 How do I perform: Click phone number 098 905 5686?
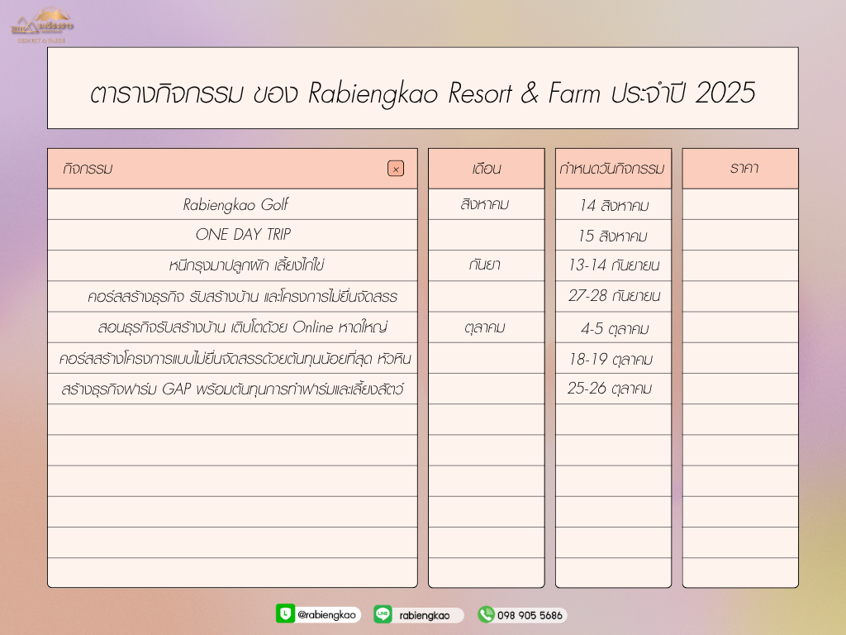coord(530,615)
